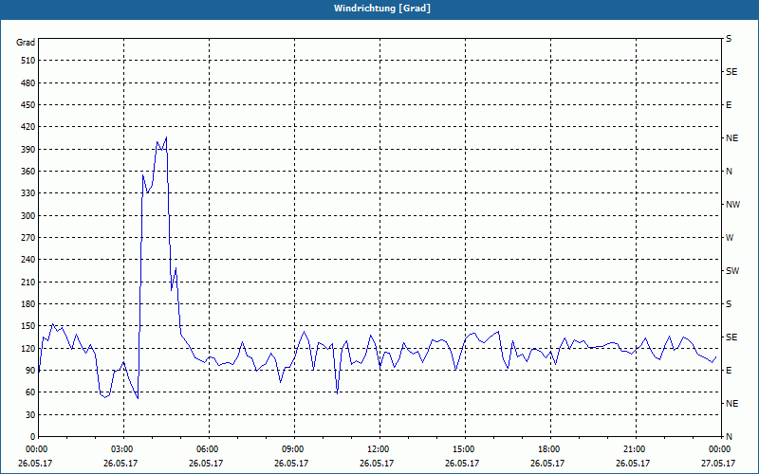759x474 pixels.
Task: Select the W compass label on right axis
Action: [730, 238]
